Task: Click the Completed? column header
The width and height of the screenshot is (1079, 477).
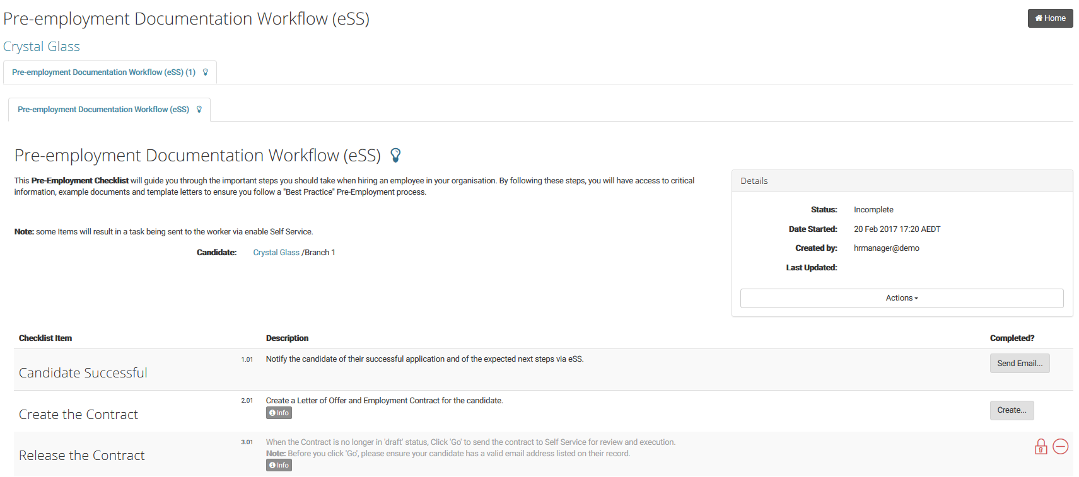Action: tap(1012, 338)
